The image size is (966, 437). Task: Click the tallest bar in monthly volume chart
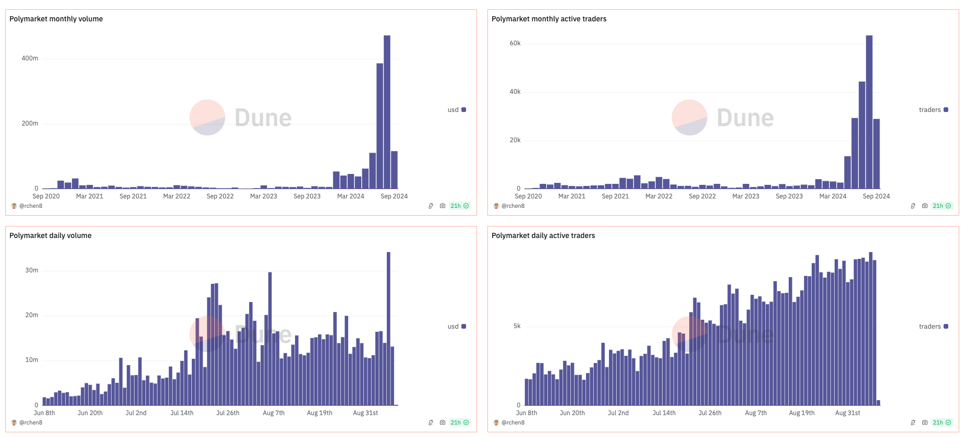(x=387, y=112)
